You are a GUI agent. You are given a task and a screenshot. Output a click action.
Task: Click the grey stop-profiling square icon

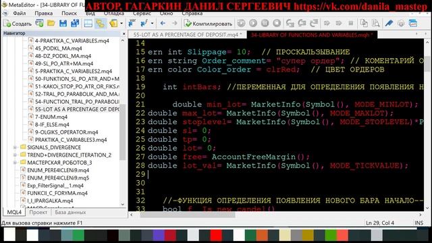[351, 24]
